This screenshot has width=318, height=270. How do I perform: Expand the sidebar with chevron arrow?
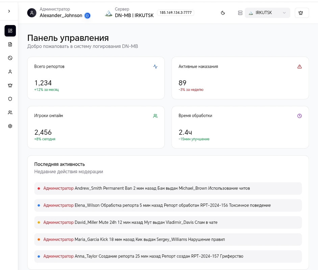pyautogui.click(x=9, y=11)
